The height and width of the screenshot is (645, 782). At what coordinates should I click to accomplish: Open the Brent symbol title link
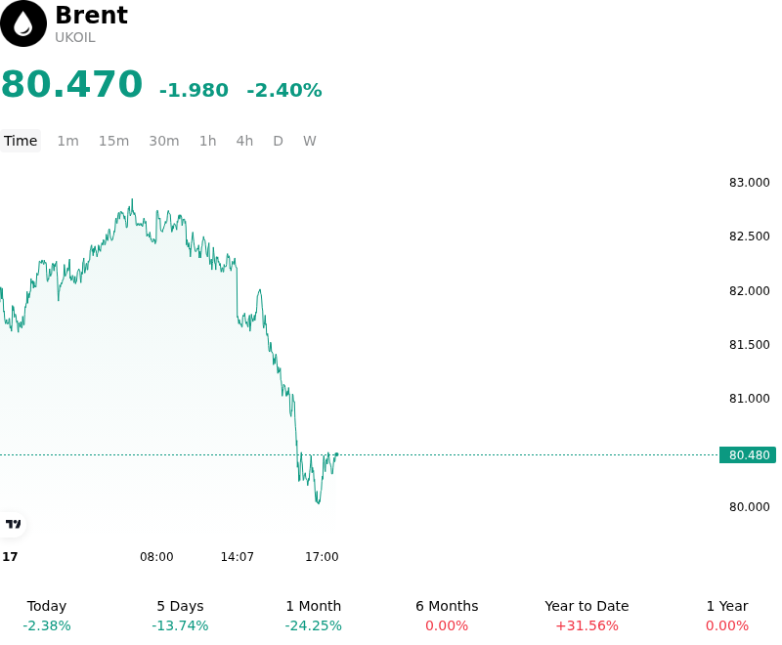(91, 15)
